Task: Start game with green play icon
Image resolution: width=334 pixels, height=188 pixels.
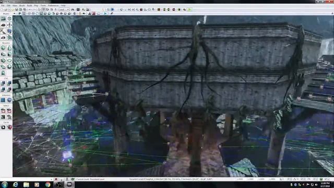Action: click(189, 9)
